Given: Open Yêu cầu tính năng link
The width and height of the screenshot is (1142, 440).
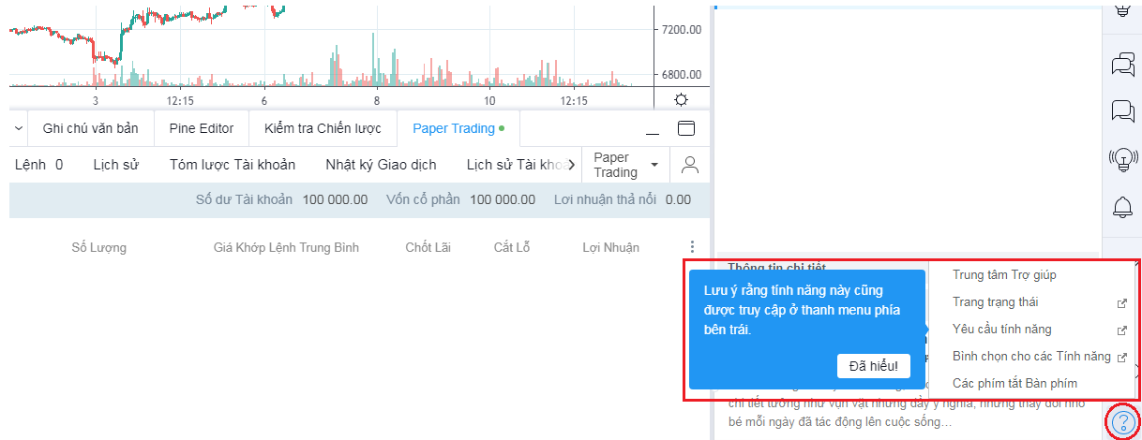Looking at the screenshot, I should (x=1001, y=330).
